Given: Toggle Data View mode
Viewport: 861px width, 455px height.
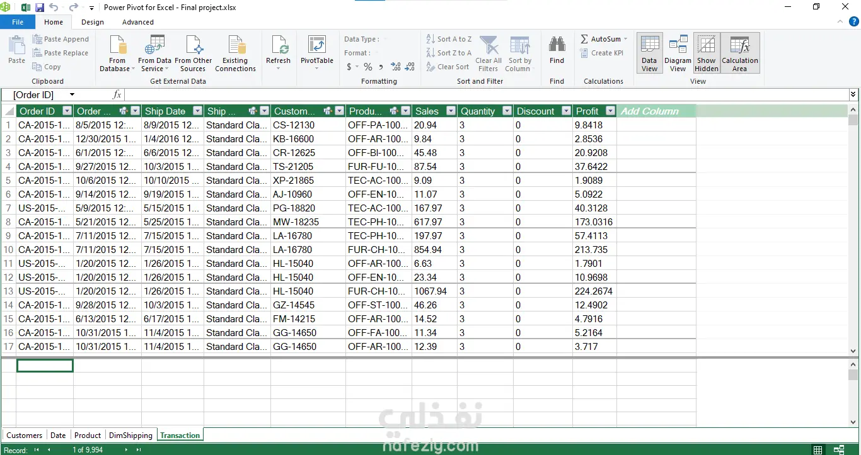Looking at the screenshot, I should [649, 53].
